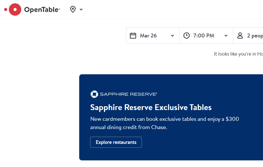Viewport: 263px width, 167px height.
Task: Select the person icon for party size
Action: pyautogui.click(x=240, y=35)
